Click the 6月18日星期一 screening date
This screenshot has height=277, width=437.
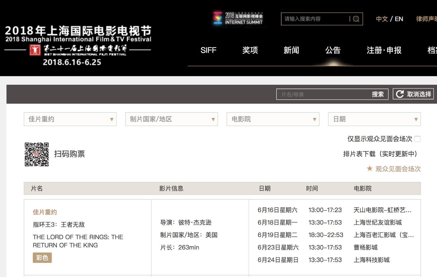coord(277,223)
